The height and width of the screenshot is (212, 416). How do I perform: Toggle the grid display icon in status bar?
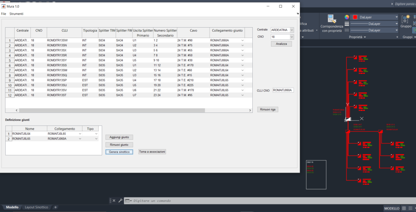coord(404,208)
